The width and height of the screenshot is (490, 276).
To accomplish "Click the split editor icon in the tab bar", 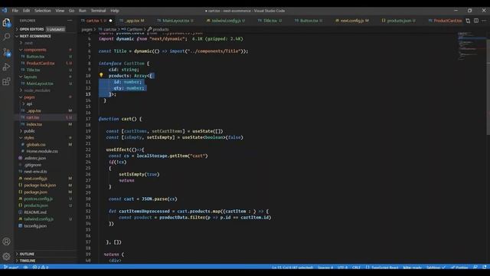I will point(476,21).
